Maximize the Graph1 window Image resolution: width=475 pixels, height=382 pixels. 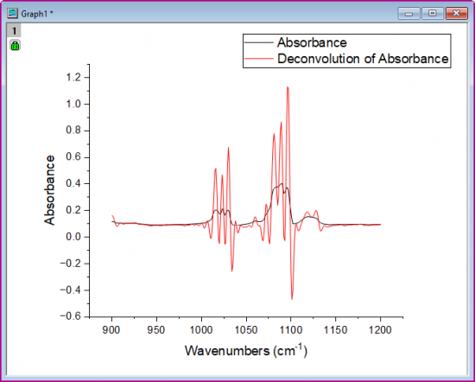[x=433, y=13]
